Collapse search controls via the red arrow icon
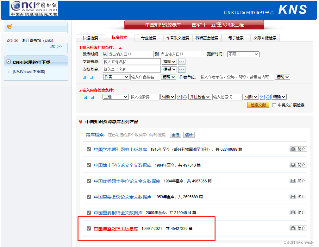The width and height of the screenshot is (319, 247). 120,47
